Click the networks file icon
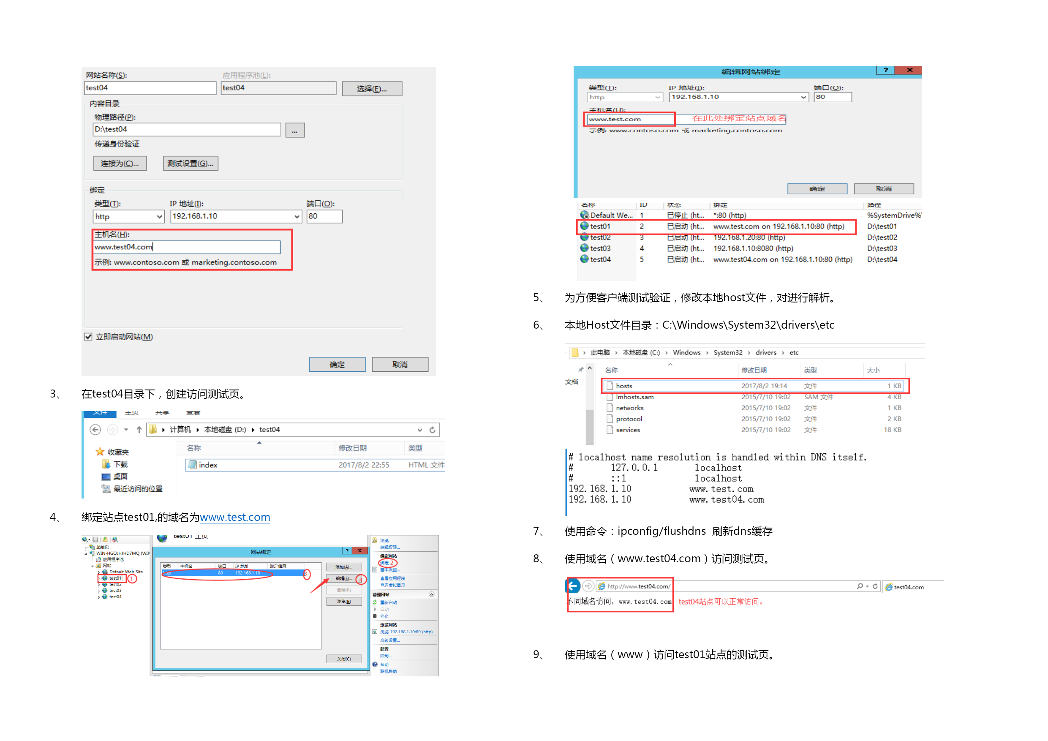The width and height of the screenshot is (1048, 741). (x=610, y=408)
